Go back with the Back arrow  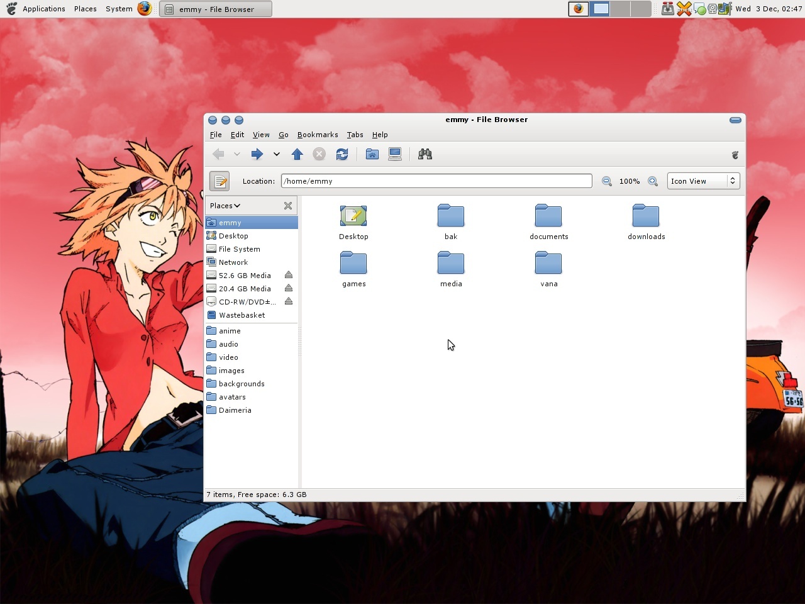click(218, 154)
